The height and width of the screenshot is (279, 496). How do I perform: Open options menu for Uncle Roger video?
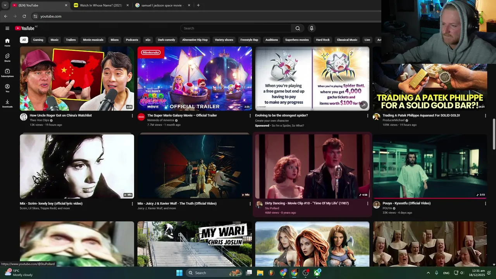[132, 115]
